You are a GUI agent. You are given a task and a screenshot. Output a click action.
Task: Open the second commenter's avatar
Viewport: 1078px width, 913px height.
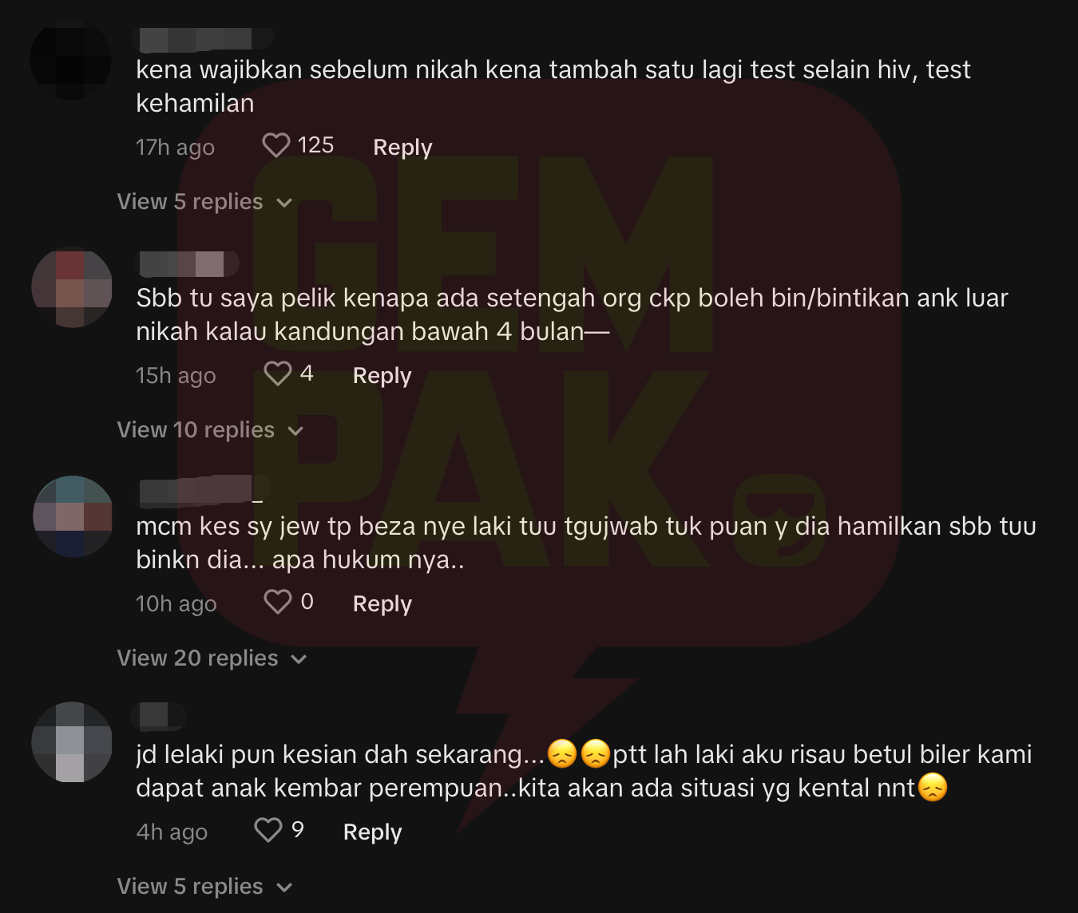tap(72, 287)
